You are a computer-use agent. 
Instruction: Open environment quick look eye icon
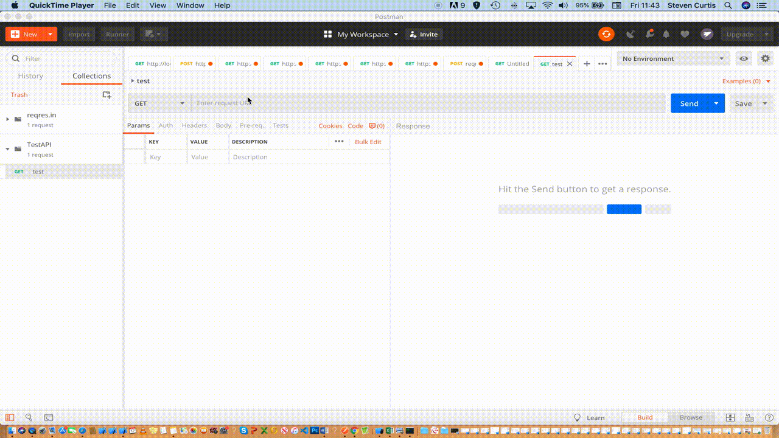pos(744,58)
